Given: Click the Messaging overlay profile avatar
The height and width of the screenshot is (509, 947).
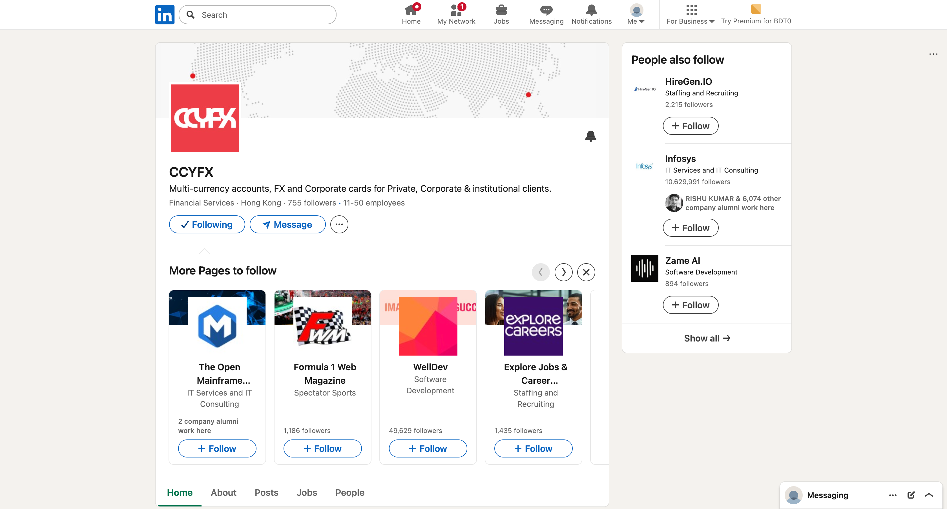Looking at the screenshot, I should pyautogui.click(x=793, y=495).
